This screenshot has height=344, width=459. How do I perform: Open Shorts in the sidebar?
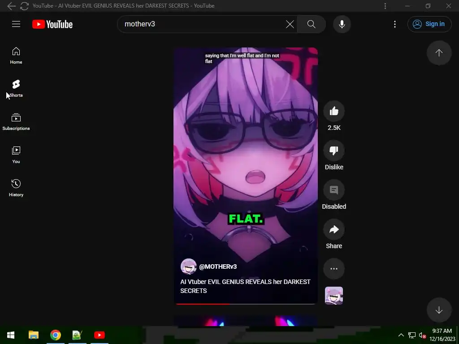tap(16, 88)
